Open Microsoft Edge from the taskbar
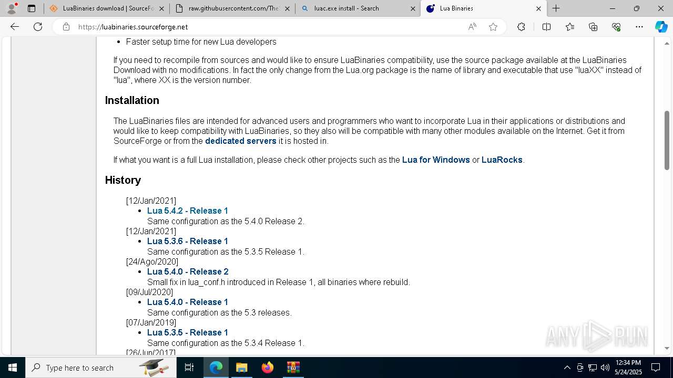The image size is (673, 378). click(216, 367)
